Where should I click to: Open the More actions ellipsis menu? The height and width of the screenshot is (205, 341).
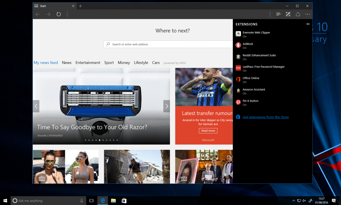click(x=307, y=14)
